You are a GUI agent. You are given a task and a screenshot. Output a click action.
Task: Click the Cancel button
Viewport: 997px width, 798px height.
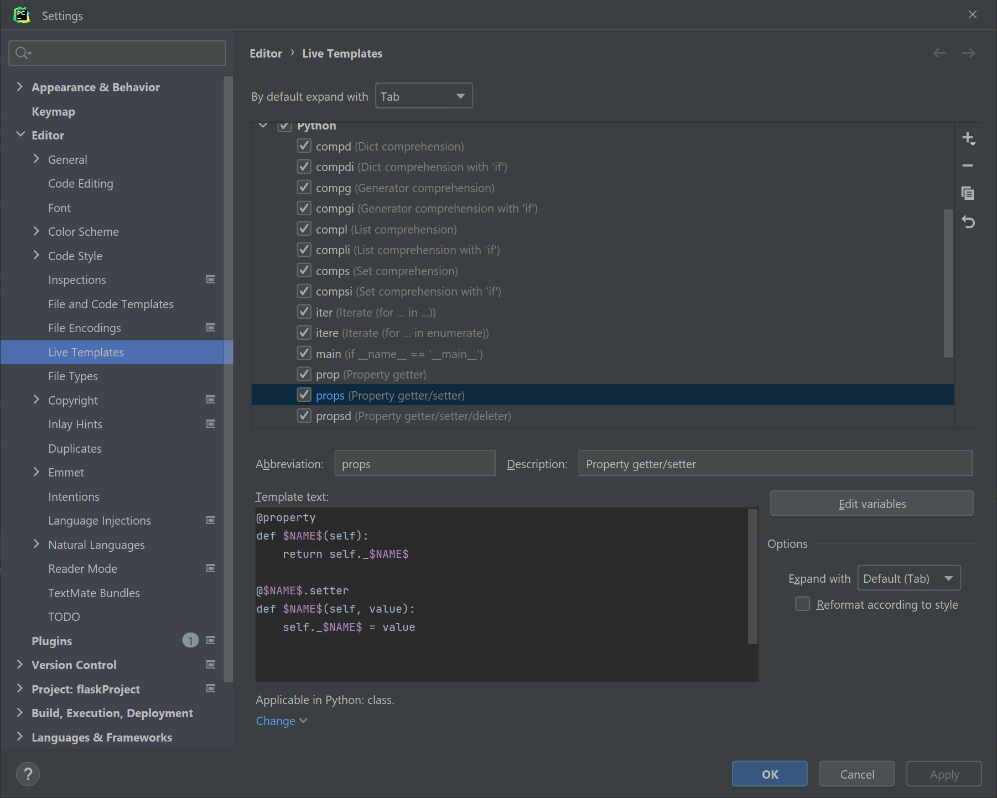pyautogui.click(x=857, y=774)
